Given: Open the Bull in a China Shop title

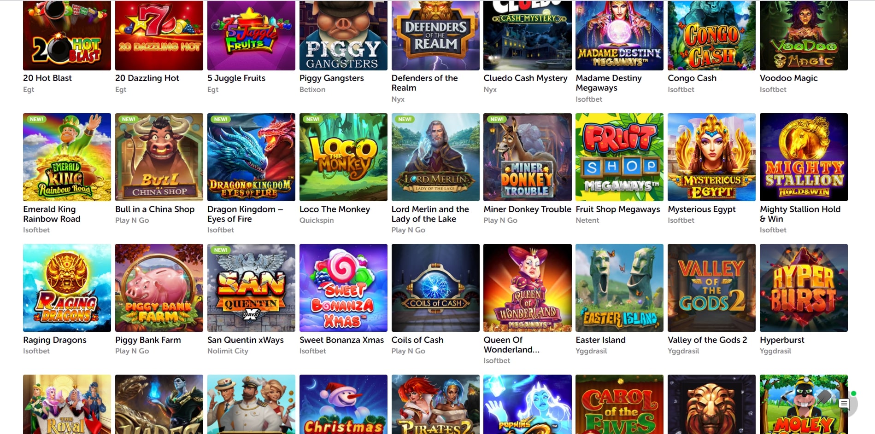Looking at the screenshot, I should [x=155, y=209].
